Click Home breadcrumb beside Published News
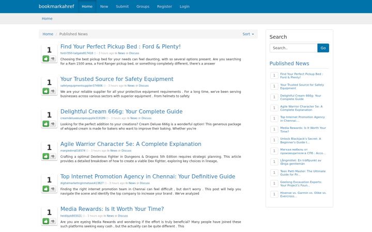 point(48,34)
